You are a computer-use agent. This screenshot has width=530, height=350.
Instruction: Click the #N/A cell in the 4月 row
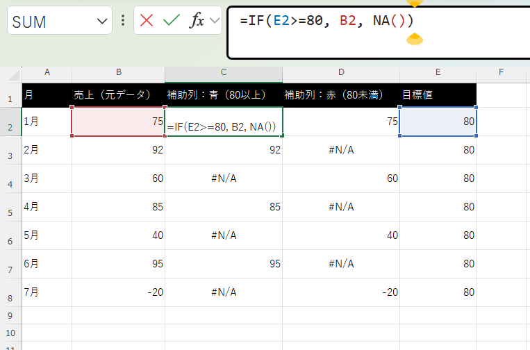coord(341,207)
